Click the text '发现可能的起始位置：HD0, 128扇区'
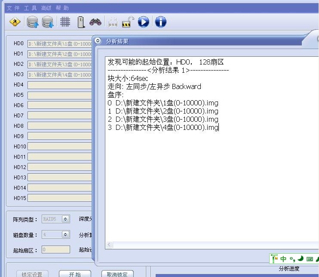The height and width of the screenshot is (277, 319). click(x=166, y=62)
